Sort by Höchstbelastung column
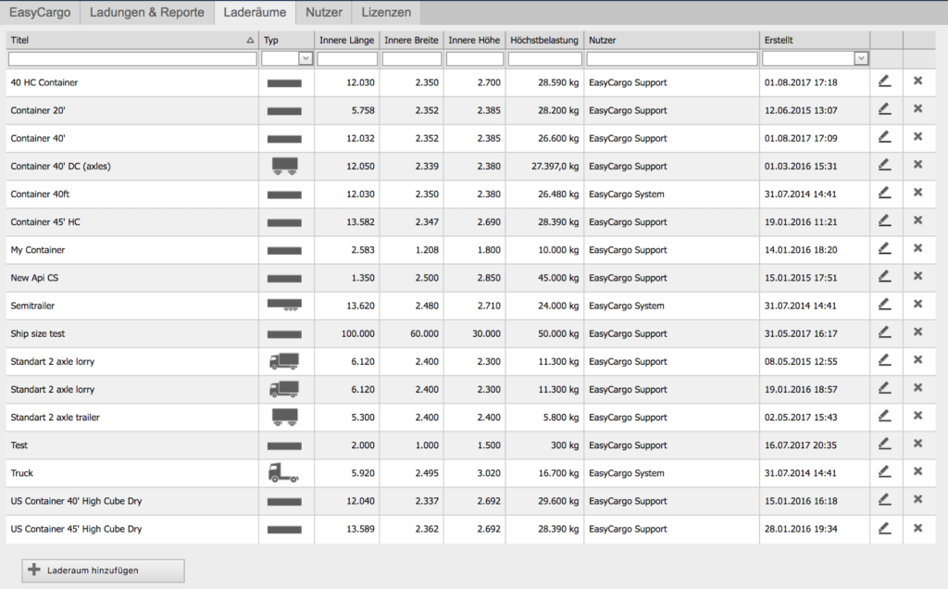 tap(544, 40)
